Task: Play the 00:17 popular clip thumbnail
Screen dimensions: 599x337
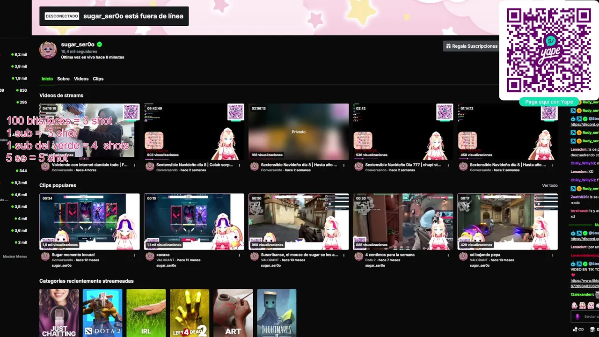Action: (507, 221)
